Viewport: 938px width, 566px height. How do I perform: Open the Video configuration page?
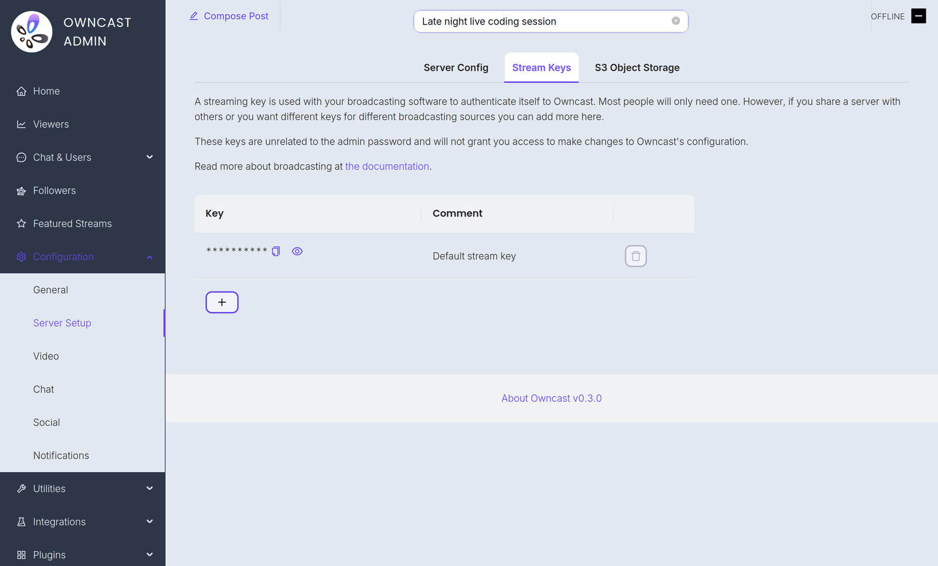pos(83,357)
